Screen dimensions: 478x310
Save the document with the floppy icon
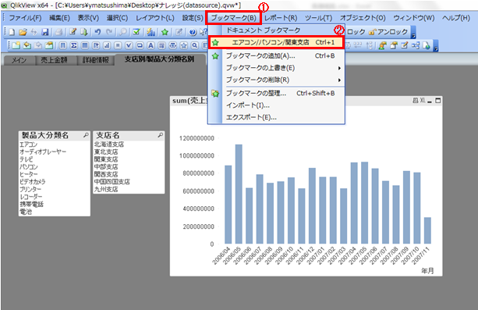click(45, 32)
